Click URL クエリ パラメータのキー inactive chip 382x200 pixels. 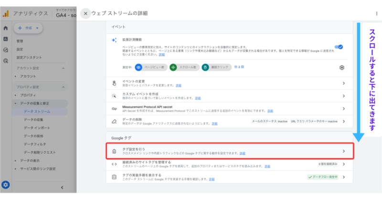314,121
